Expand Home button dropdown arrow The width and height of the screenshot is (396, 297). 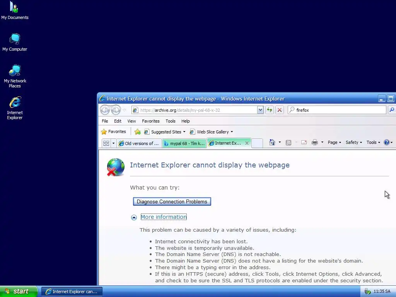(x=280, y=142)
